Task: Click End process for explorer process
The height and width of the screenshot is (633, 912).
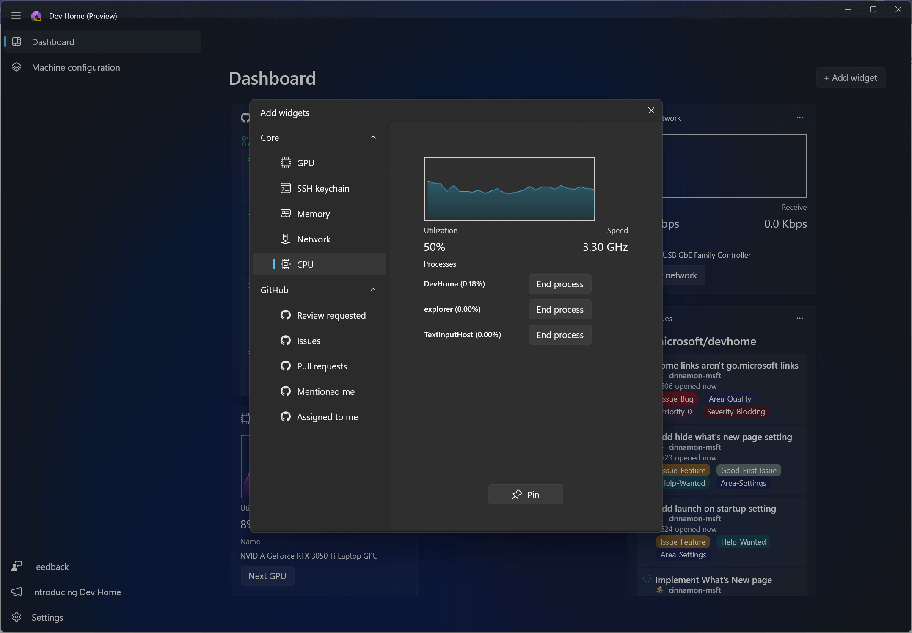Action: 560,309
